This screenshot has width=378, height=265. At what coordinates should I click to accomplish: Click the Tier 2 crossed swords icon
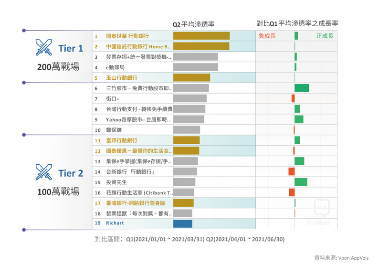tap(44, 172)
